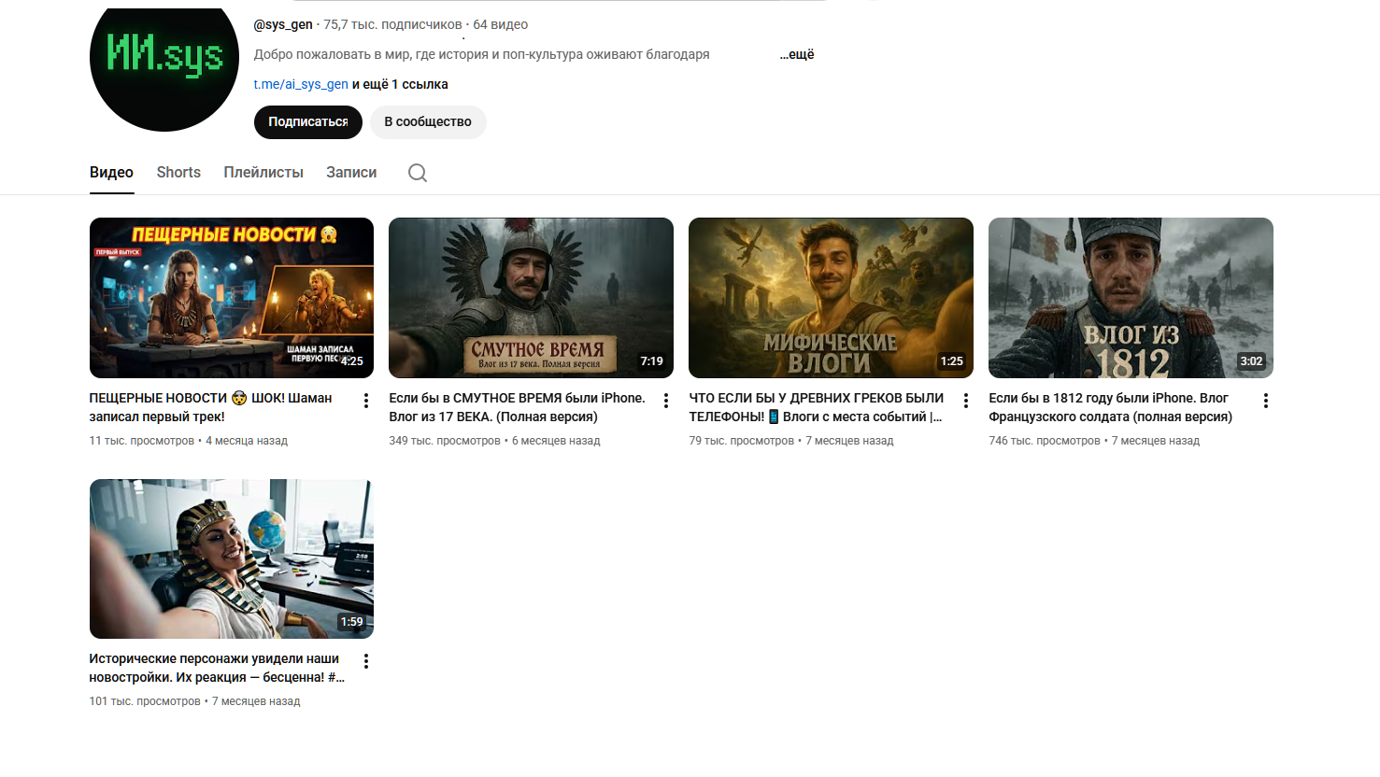Viewport: 1380px width, 777px height.
Task: Click the В сообщество button
Action: (428, 122)
